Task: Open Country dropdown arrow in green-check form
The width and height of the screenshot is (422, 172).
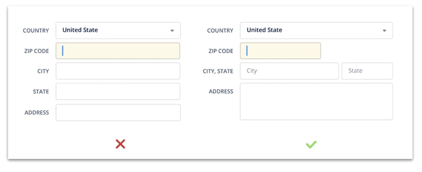Action: (x=384, y=31)
